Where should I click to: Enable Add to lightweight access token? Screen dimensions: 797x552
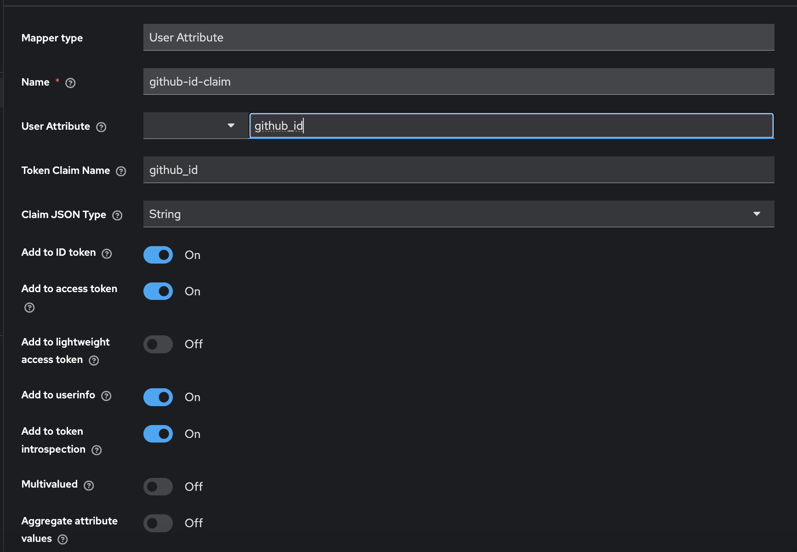158,344
